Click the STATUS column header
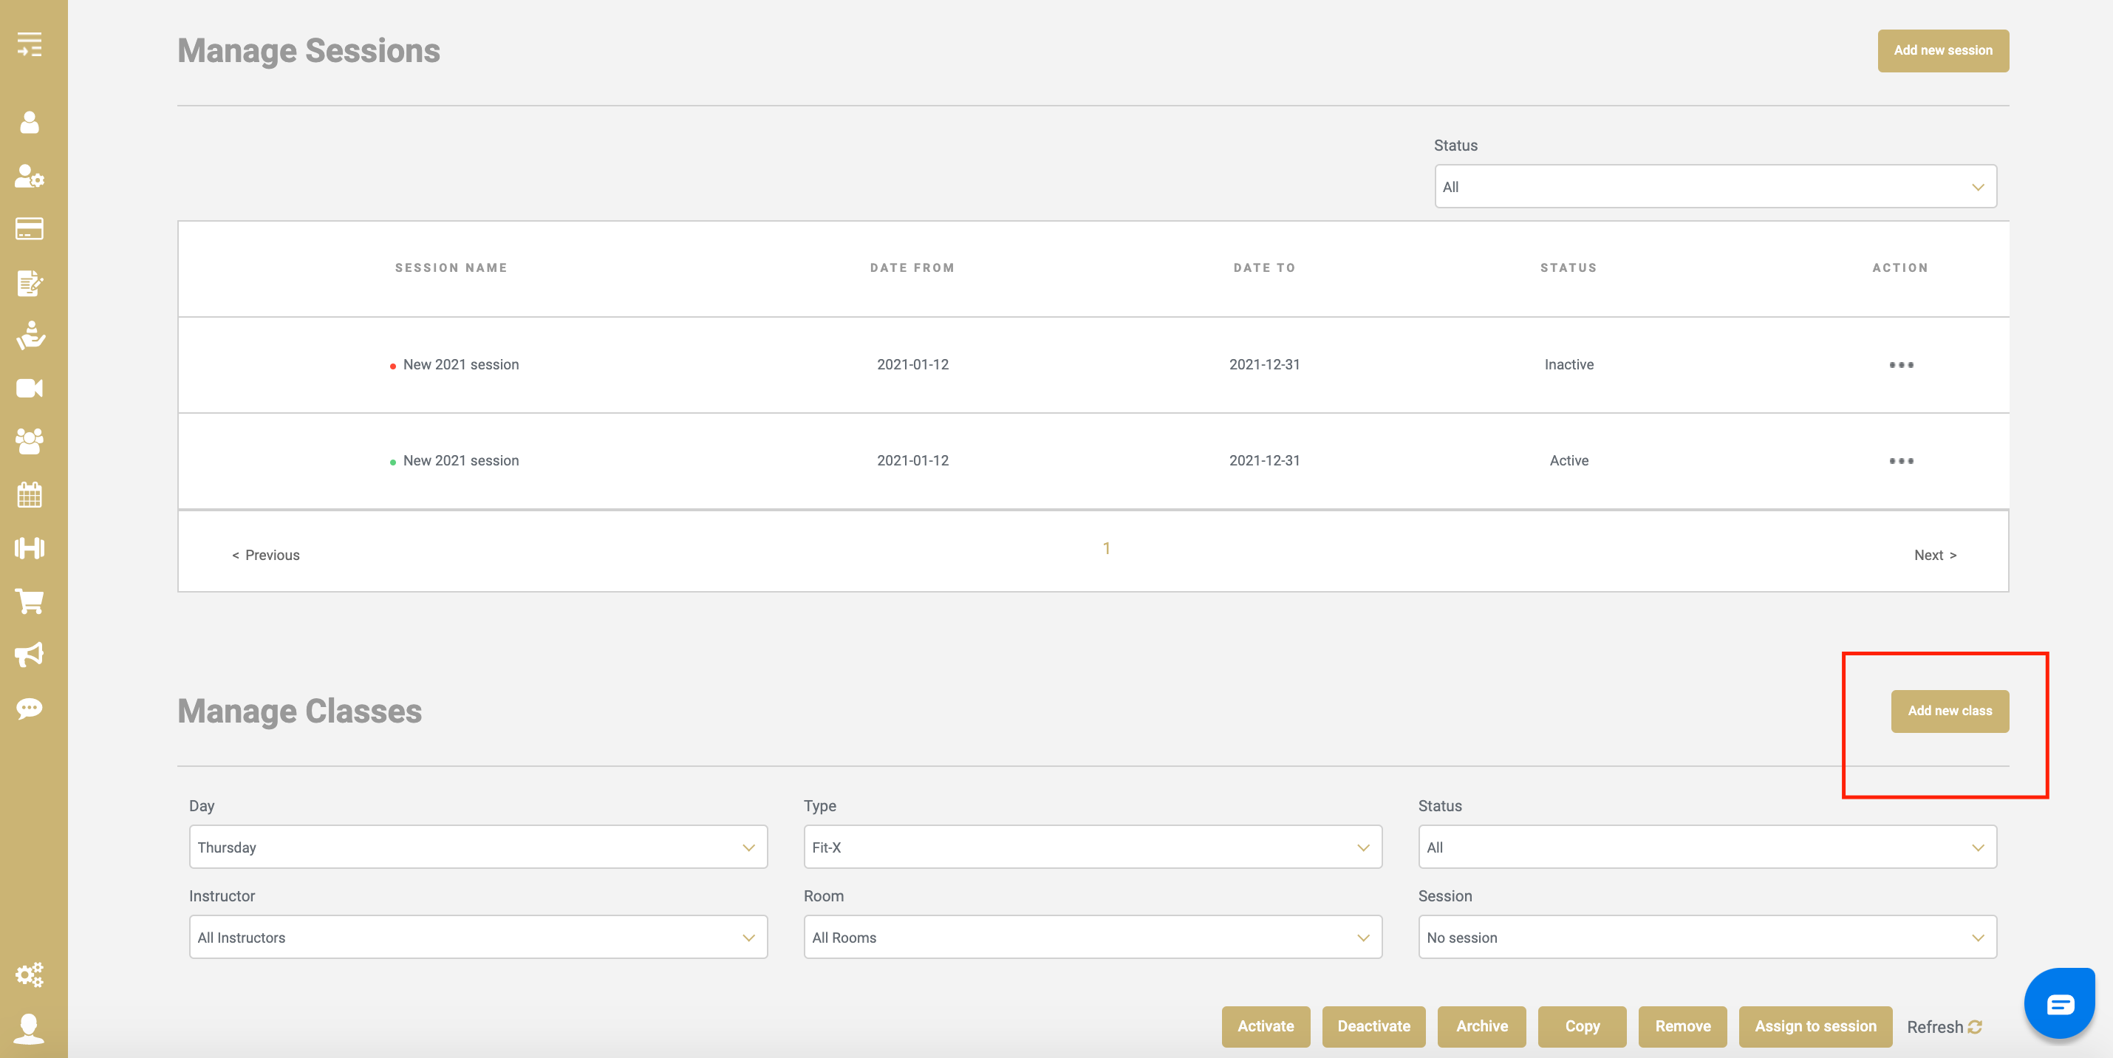The width and height of the screenshot is (2113, 1058). [1568, 268]
